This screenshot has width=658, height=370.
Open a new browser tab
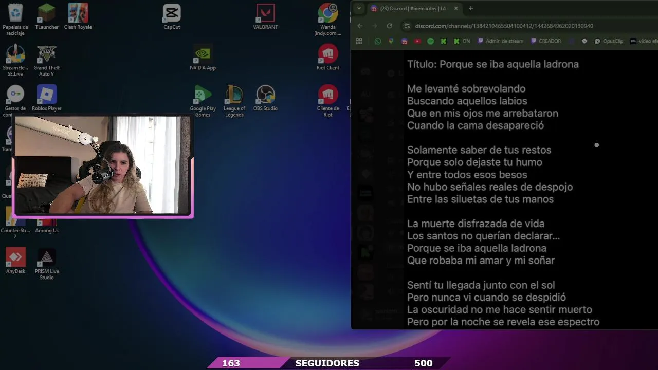[470, 8]
